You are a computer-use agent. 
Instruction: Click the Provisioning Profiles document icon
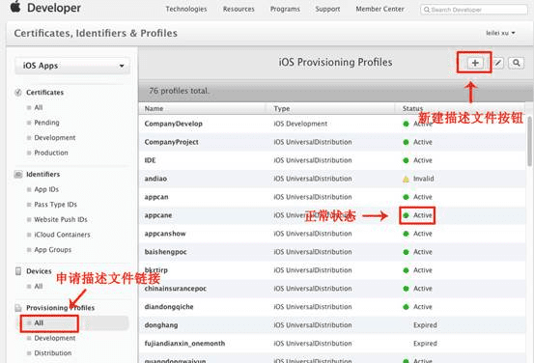[18, 308]
